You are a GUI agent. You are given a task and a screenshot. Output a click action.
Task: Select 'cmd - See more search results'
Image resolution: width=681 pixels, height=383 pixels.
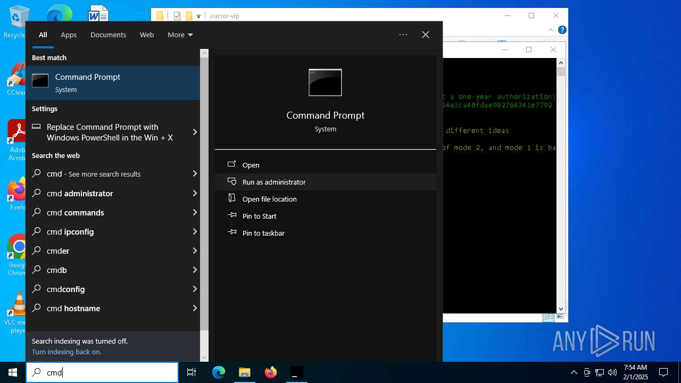(107, 174)
